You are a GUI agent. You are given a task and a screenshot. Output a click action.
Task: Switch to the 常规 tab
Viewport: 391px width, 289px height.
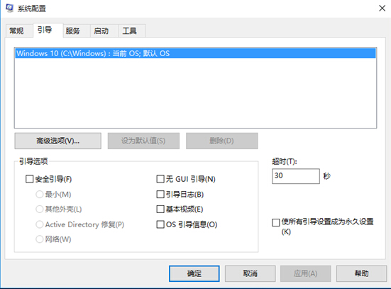(16, 31)
